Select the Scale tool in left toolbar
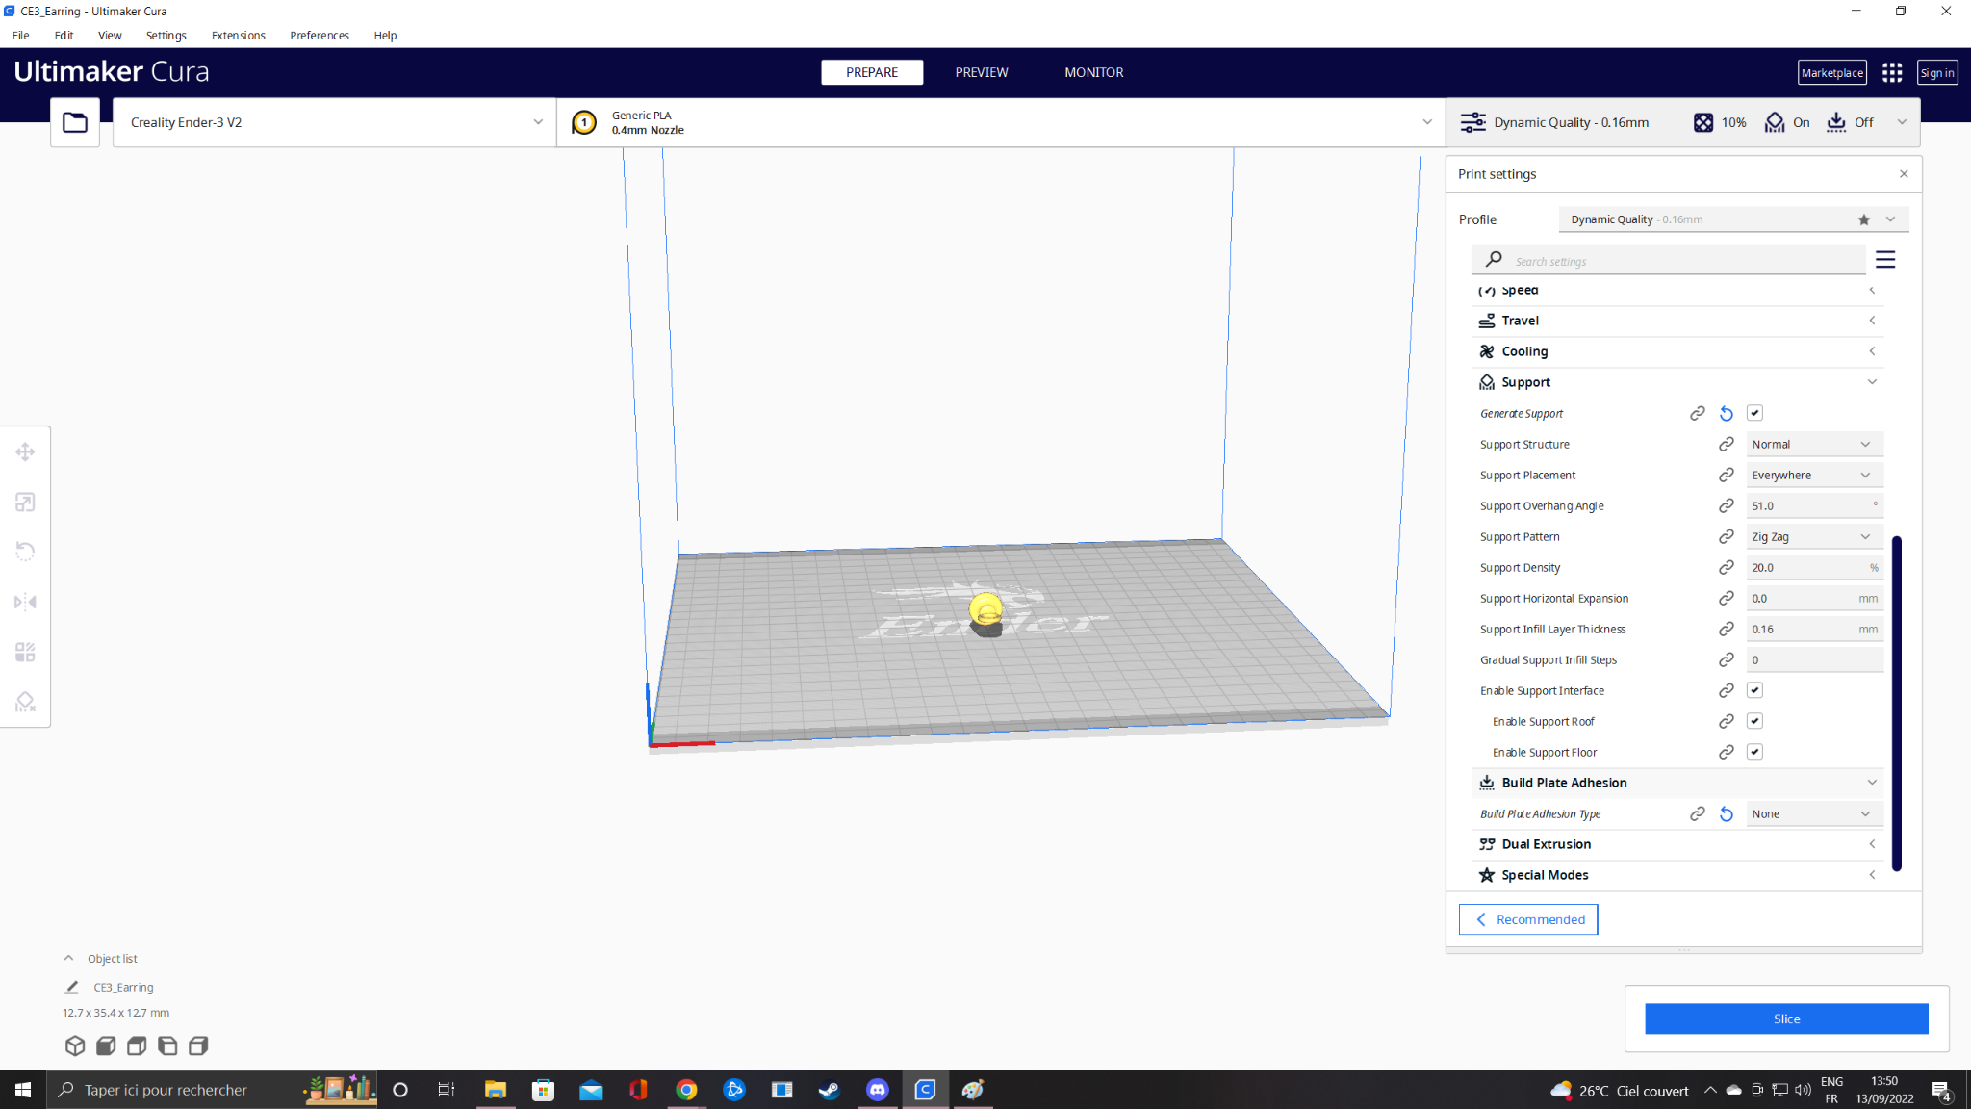 point(25,502)
